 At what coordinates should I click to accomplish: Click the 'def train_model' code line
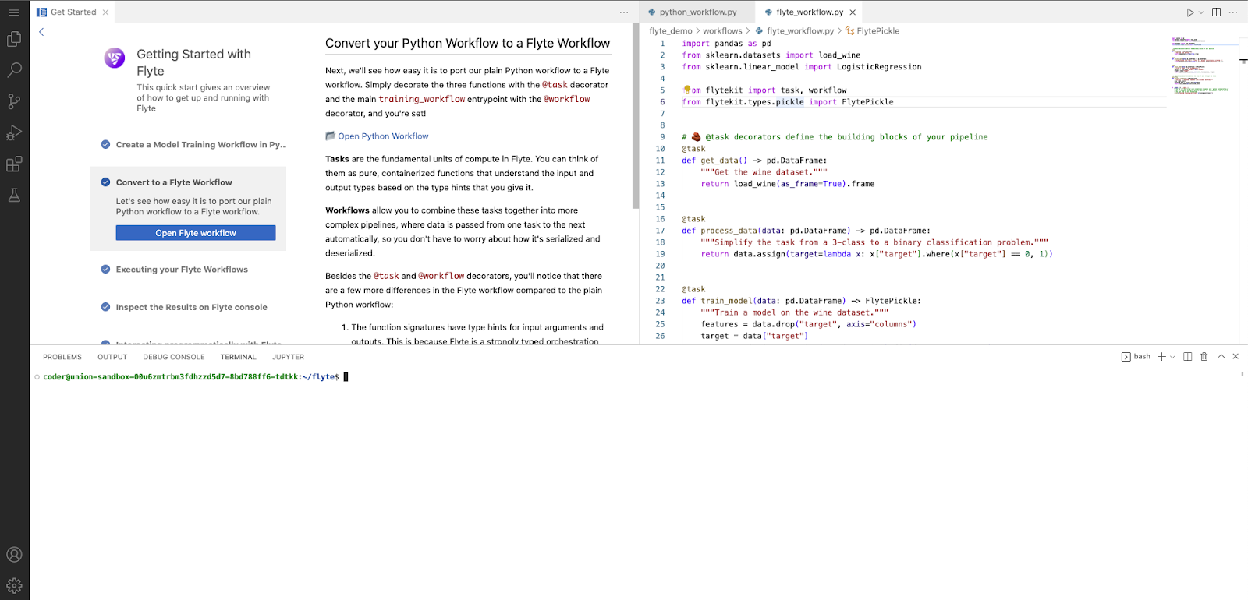point(801,301)
